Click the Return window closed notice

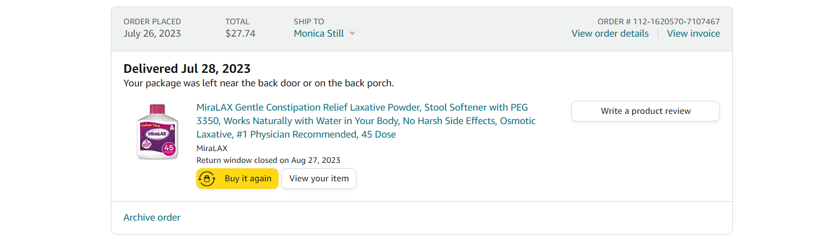pos(268,160)
